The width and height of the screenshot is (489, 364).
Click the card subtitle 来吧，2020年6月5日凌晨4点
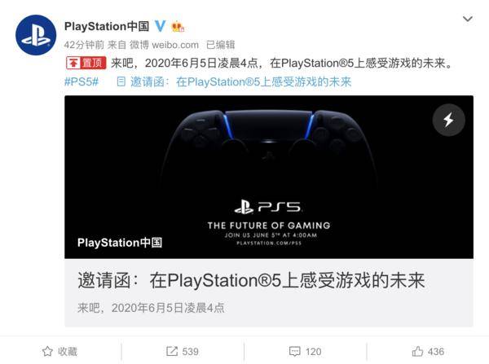click(x=151, y=308)
